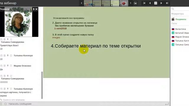189x106 pixels.
Task: Click block icon above 'Приветствую Всех!!' message
Action: (1, 39)
